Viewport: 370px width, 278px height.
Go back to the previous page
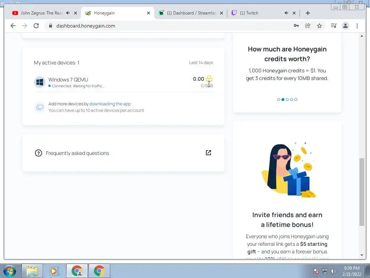13,26
